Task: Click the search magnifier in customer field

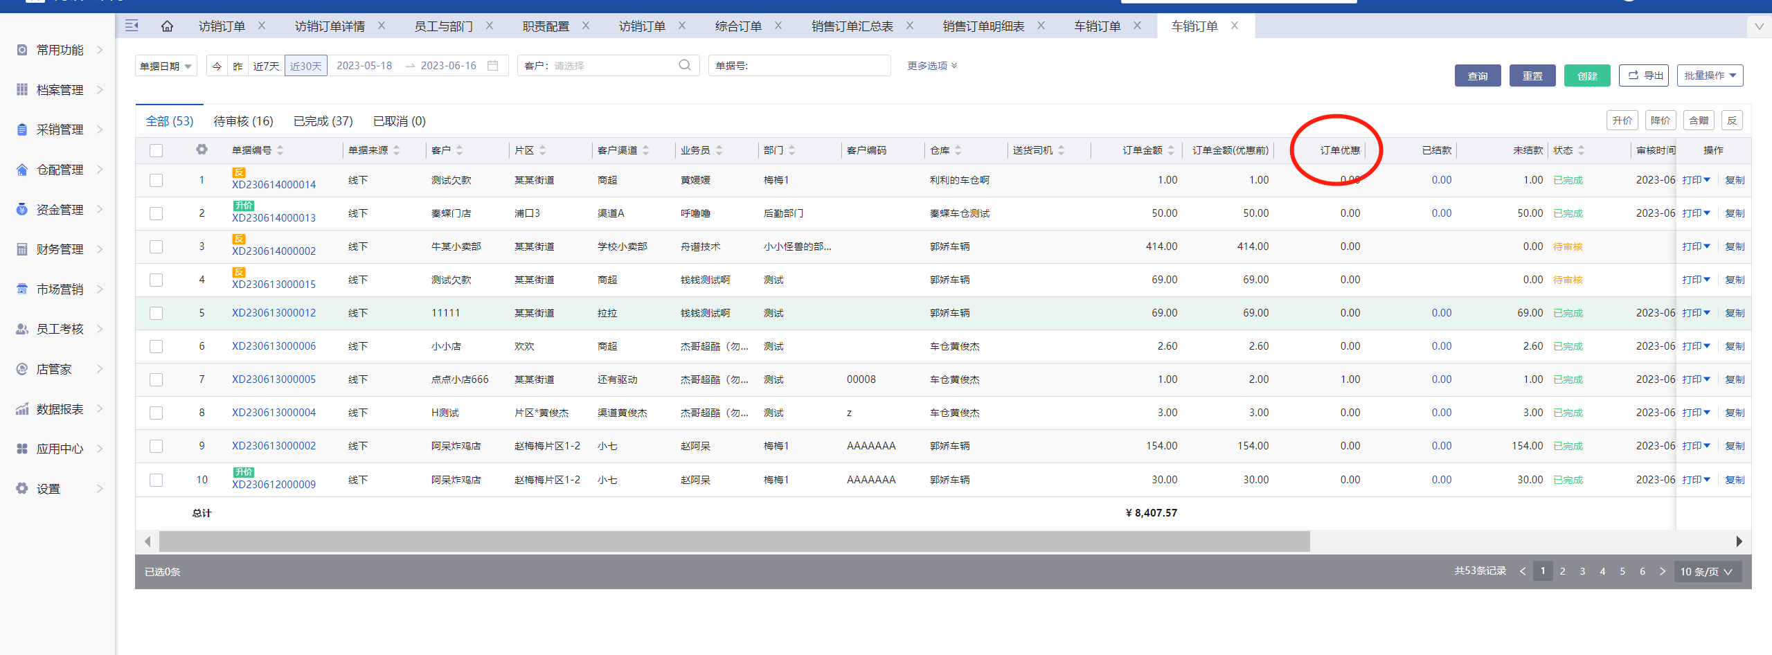Action: click(684, 66)
